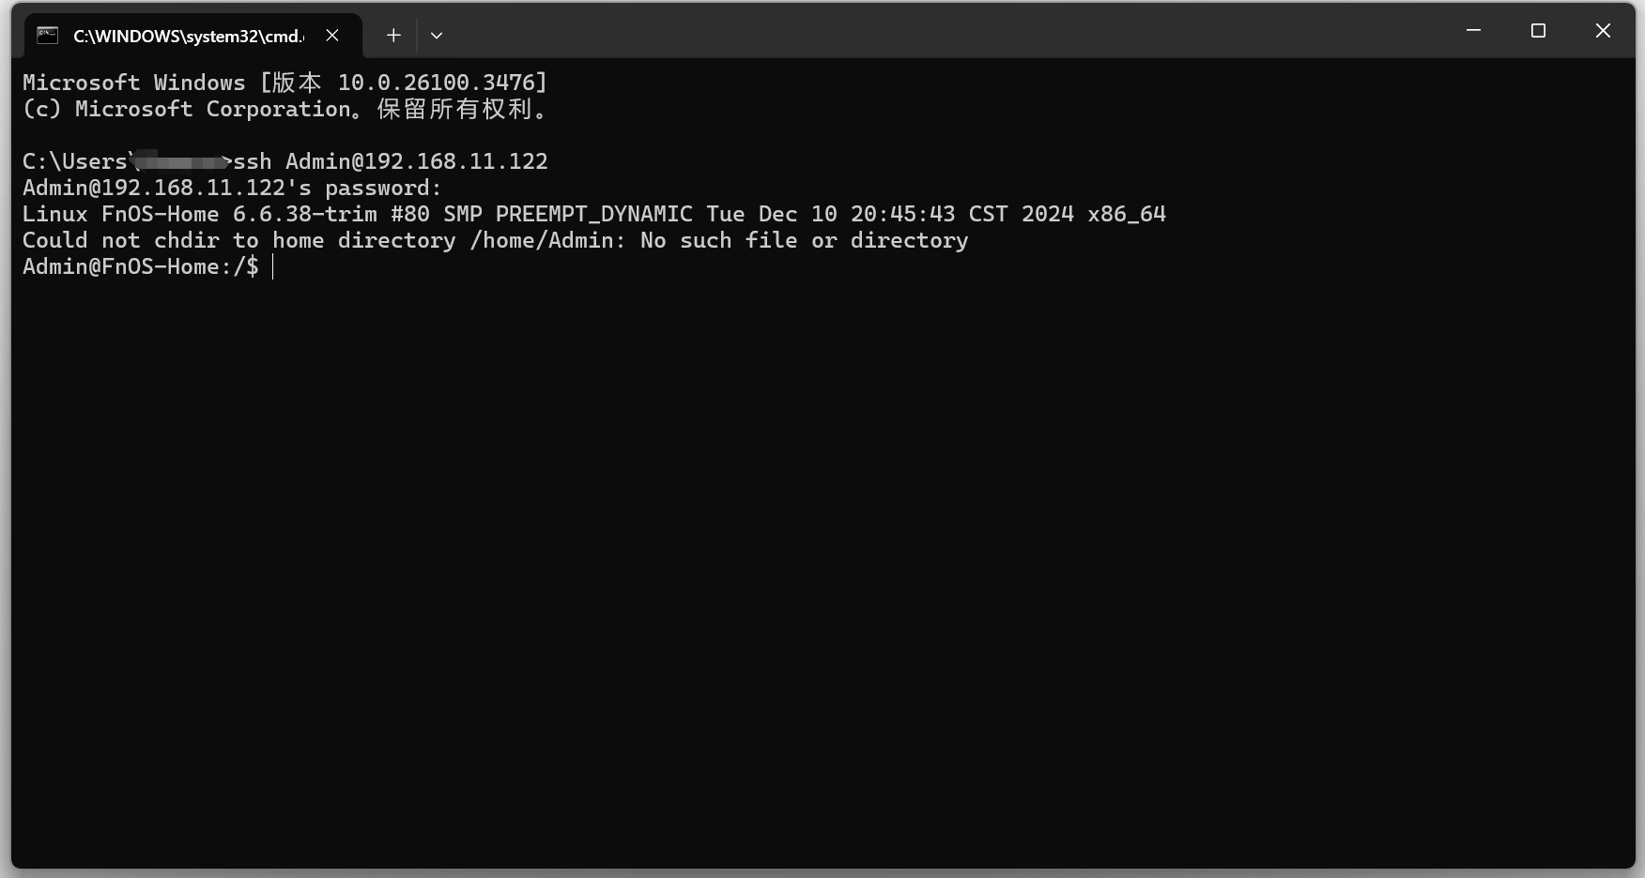This screenshot has height=878, width=1645.
Task: Close the cmd.exe terminal tab
Action: (332, 36)
